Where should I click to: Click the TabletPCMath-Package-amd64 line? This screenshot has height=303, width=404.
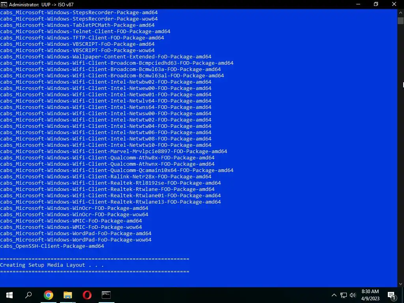(x=77, y=25)
